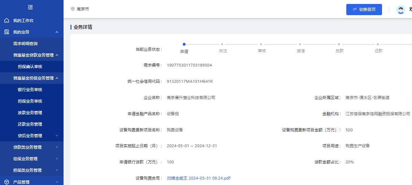Screen dimensions: 412x185
Task: Expand the 信保业务管理 menu
Action: tap(57, 159)
